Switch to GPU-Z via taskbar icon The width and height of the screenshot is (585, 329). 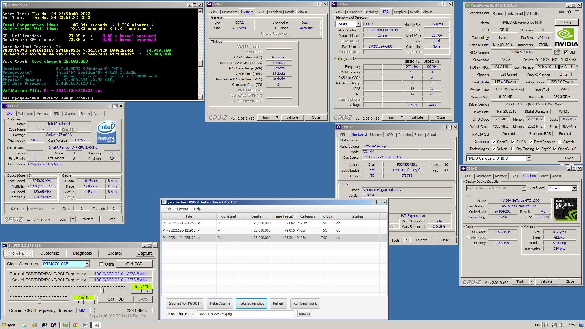[x=65, y=325]
